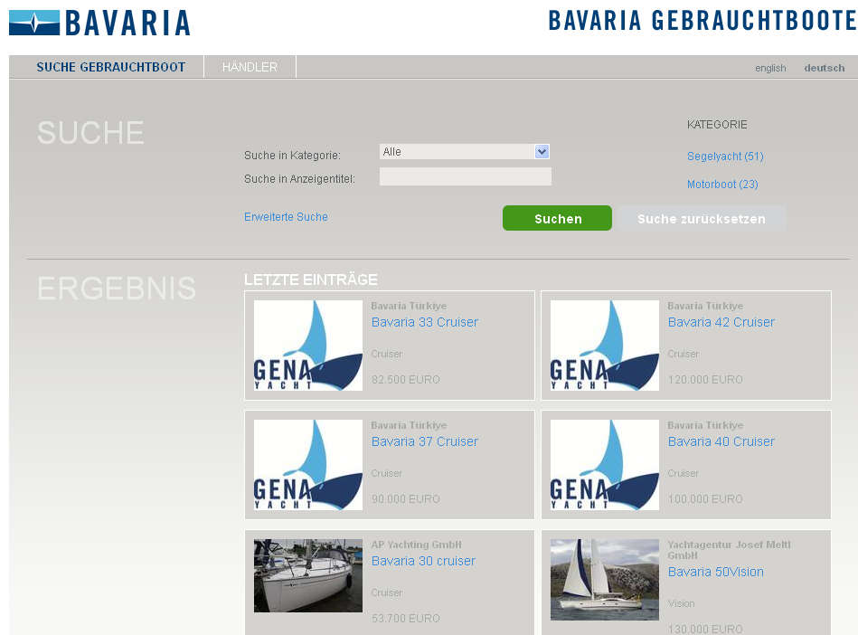
Task: Click the Yachtagentur Josef Meltl GmbH dealer name
Action: [x=729, y=550]
